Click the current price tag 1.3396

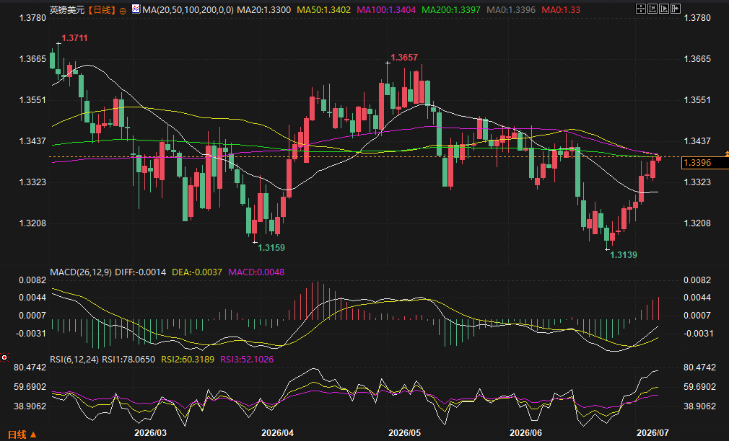coord(704,162)
